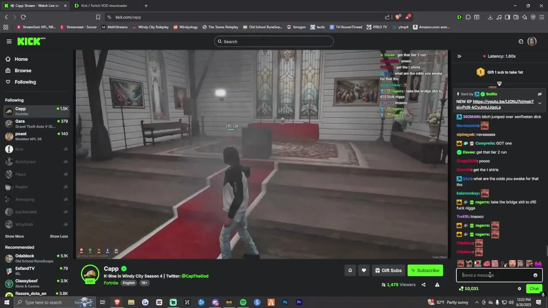Click Show Less in Following list
Image resolution: width=548 pixels, height=308 pixels.
coord(59,236)
